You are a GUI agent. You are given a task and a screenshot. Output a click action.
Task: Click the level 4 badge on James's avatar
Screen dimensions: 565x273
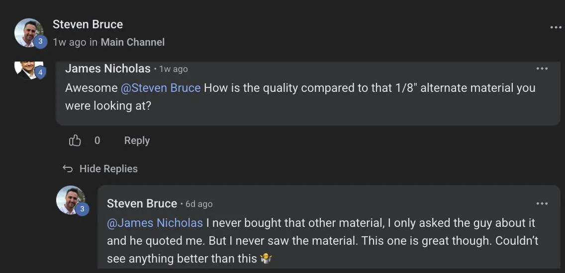pyautogui.click(x=40, y=72)
